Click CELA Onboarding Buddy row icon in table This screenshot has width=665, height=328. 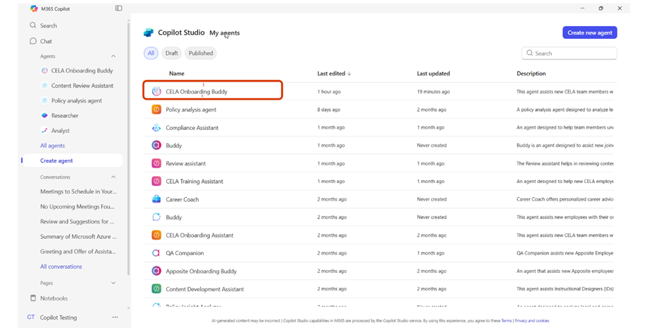156,91
